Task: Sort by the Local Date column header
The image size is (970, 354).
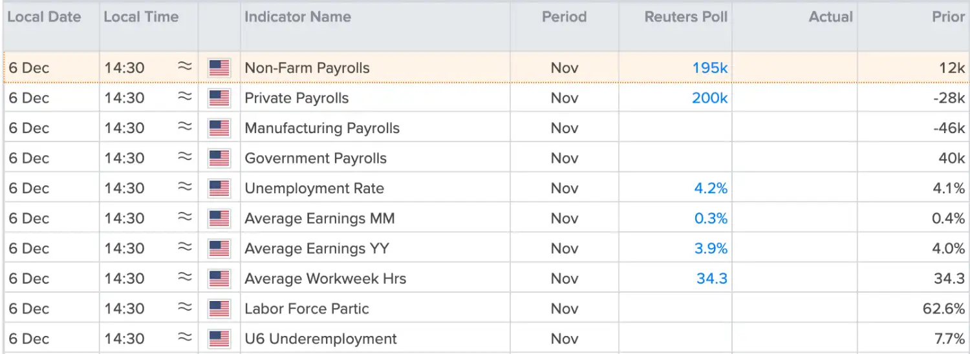Action: [x=44, y=17]
